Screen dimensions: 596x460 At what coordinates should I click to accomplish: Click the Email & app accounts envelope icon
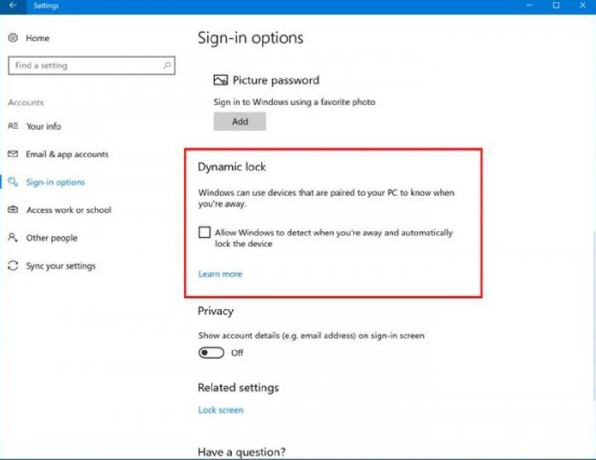tap(13, 154)
